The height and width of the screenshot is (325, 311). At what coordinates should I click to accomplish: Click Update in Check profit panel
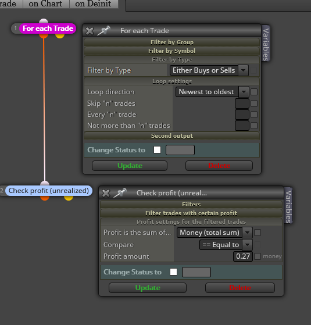point(148,288)
